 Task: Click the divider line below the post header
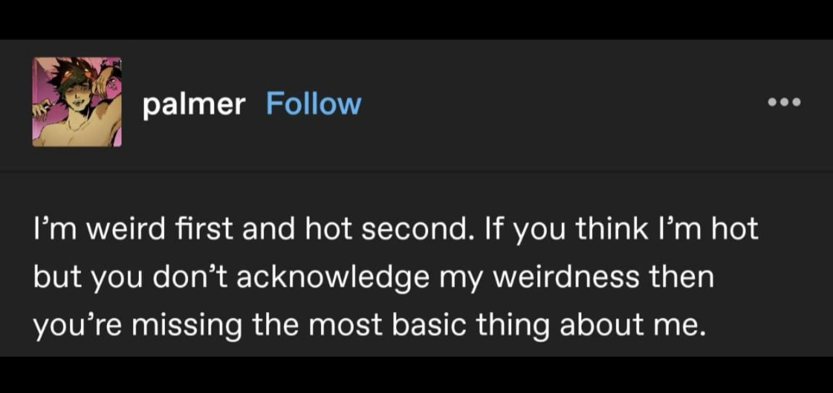pyautogui.click(x=416, y=171)
